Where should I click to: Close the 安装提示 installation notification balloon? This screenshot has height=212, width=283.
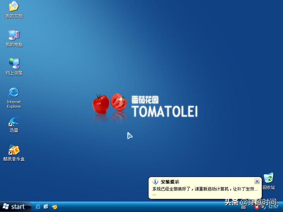coord(257,181)
